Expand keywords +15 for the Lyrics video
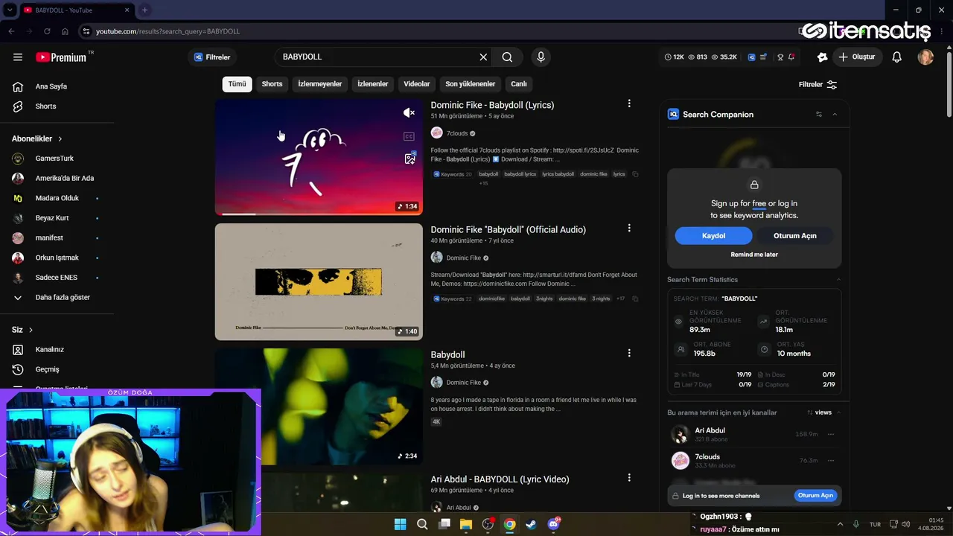 483,183
